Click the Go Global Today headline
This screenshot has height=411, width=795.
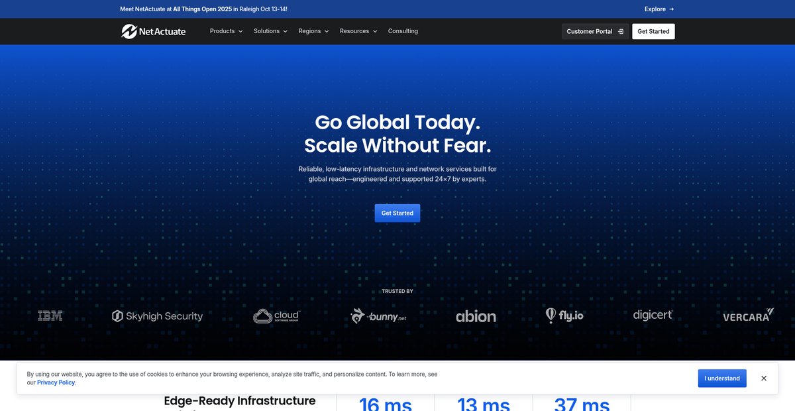397,122
